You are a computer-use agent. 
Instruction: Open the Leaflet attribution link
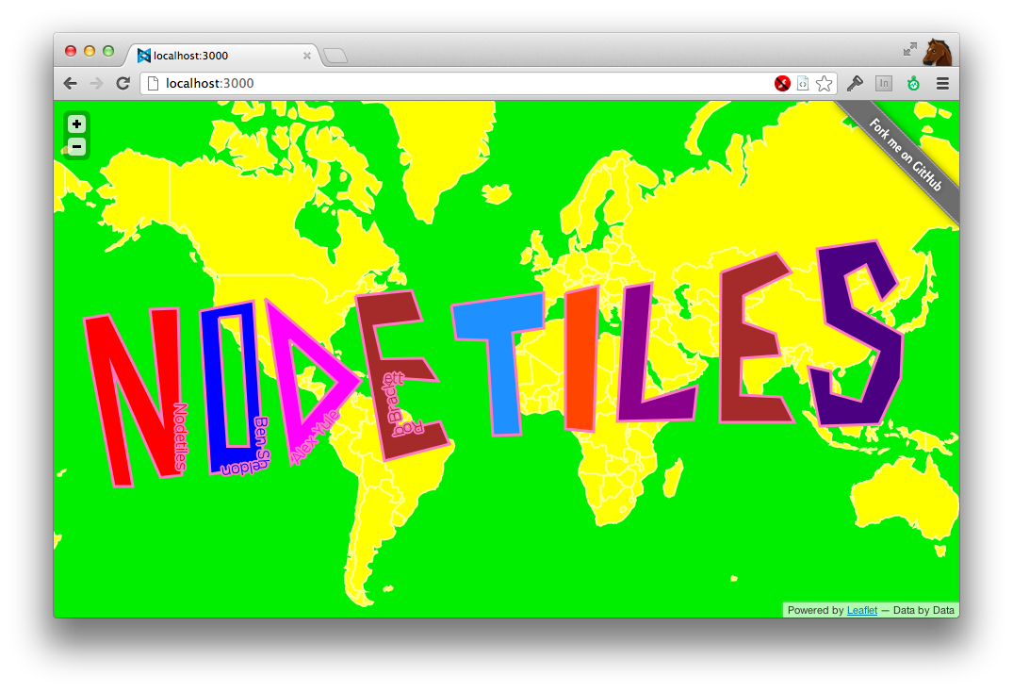coord(862,610)
